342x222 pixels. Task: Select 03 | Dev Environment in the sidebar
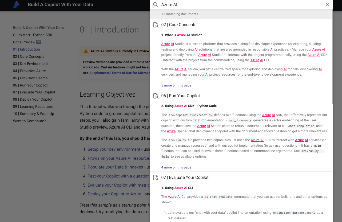click(30, 64)
